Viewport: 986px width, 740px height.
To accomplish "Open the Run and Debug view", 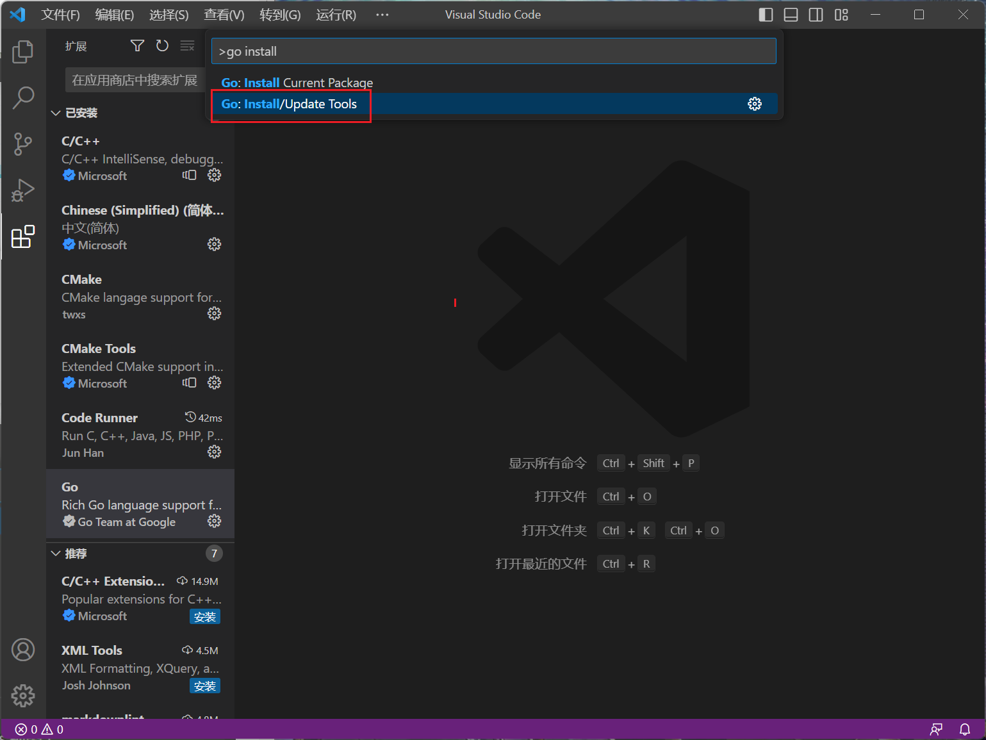I will 23,190.
